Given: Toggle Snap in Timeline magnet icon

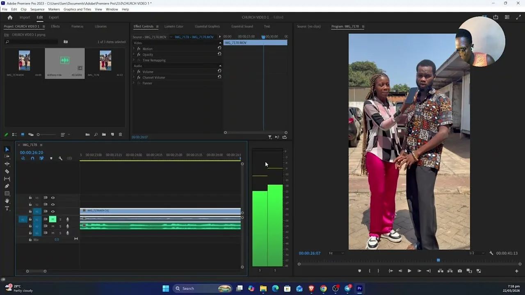Looking at the screenshot, I should 32,158.
